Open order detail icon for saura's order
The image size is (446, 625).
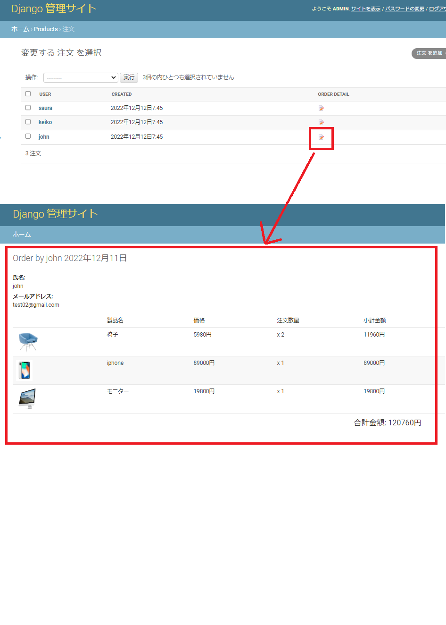click(x=321, y=108)
